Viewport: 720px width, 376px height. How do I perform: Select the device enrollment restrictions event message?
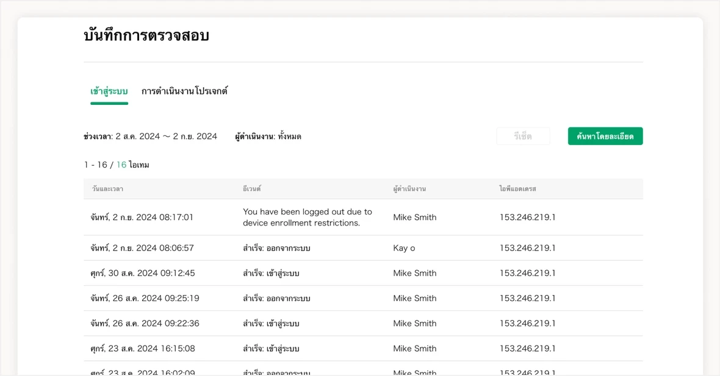(307, 218)
